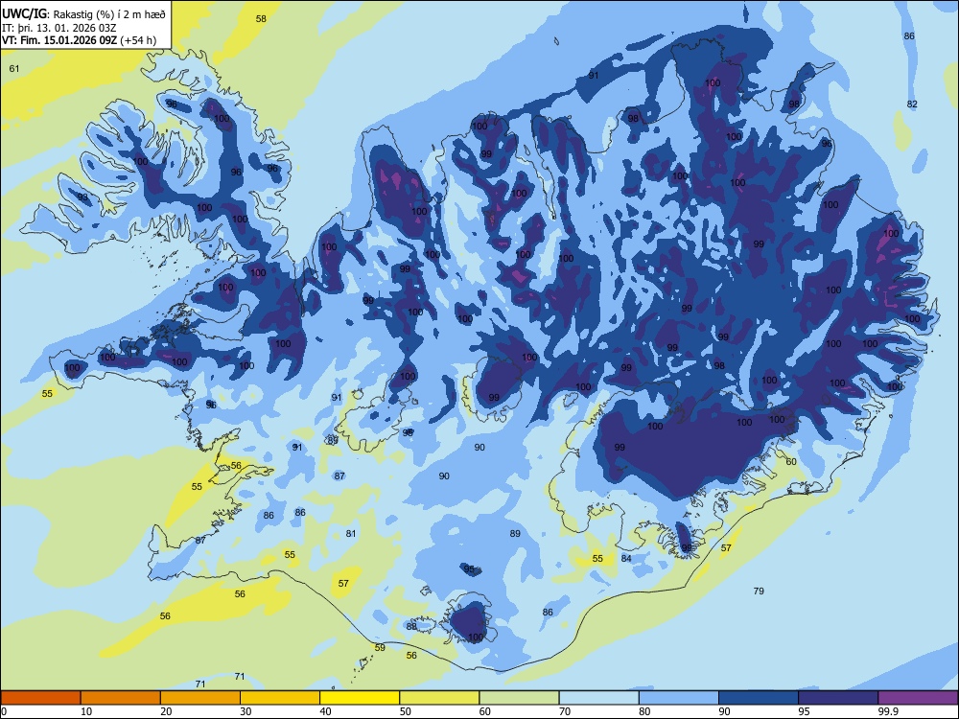Click the '59' humidity value on the map
The height and width of the screenshot is (719, 959).
tap(380, 648)
